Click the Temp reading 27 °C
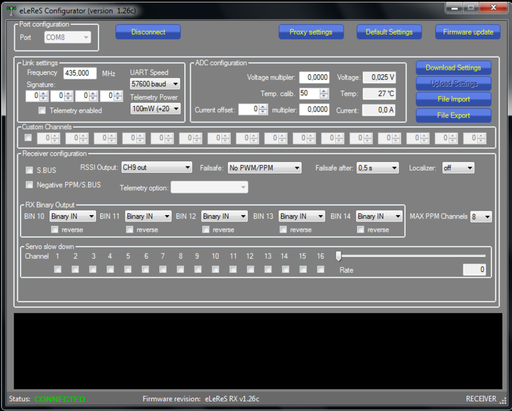This screenshot has height=411, width=512. (380, 93)
